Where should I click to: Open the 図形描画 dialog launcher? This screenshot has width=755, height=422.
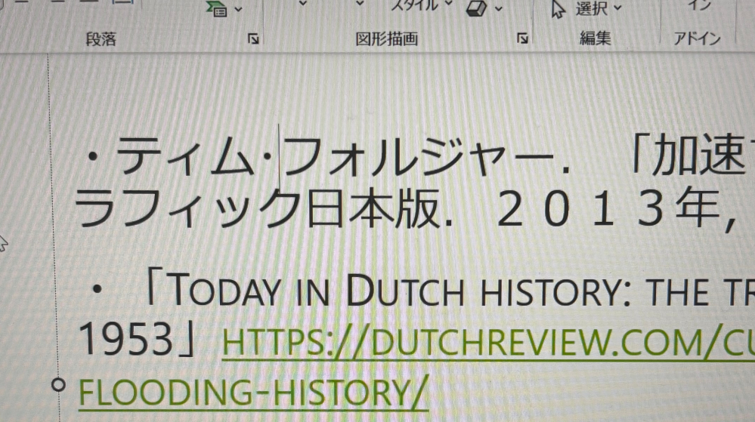click(x=522, y=38)
